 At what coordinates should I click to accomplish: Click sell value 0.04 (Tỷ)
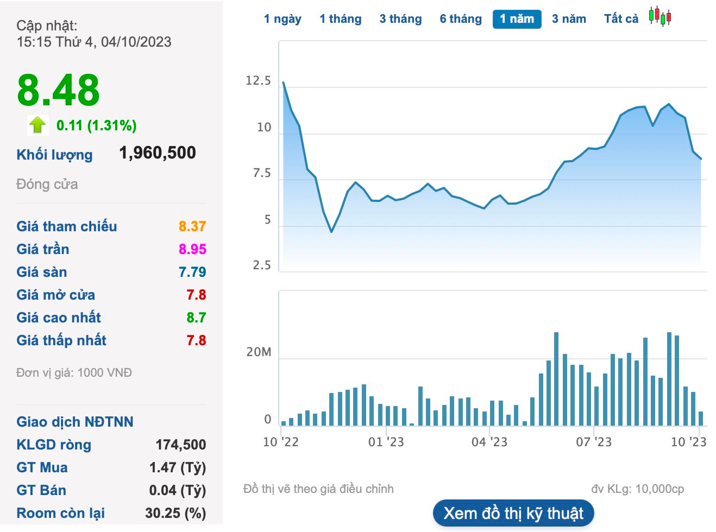[178, 490]
